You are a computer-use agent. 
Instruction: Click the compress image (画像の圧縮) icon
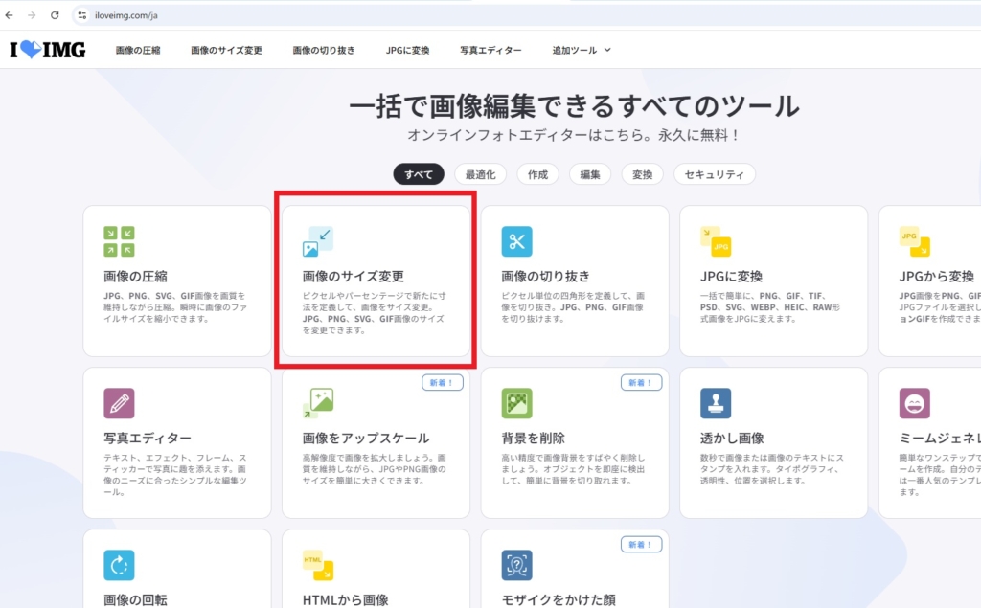[119, 241]
